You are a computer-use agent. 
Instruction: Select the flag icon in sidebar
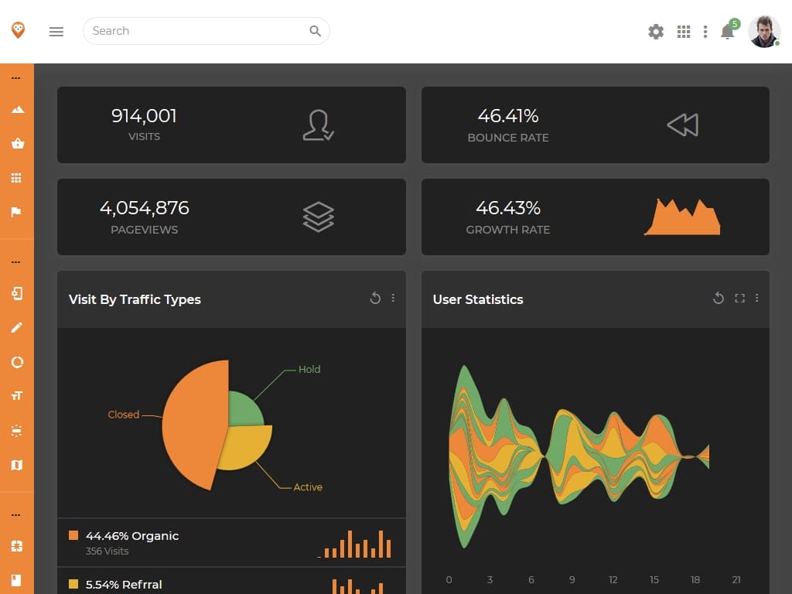point(17,212)
